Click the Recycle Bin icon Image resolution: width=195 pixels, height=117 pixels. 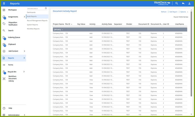(4, 72)
